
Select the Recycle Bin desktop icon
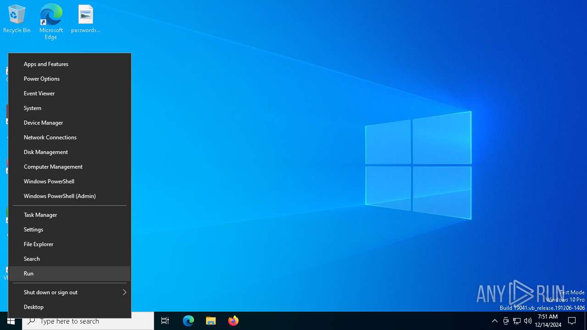[17, 19]
